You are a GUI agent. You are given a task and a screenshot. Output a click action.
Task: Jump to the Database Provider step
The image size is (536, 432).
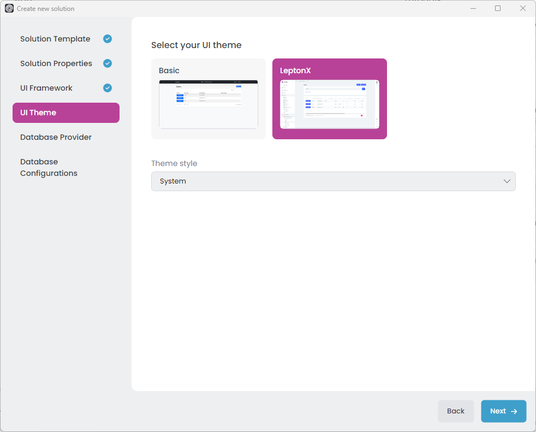point(66,137)
